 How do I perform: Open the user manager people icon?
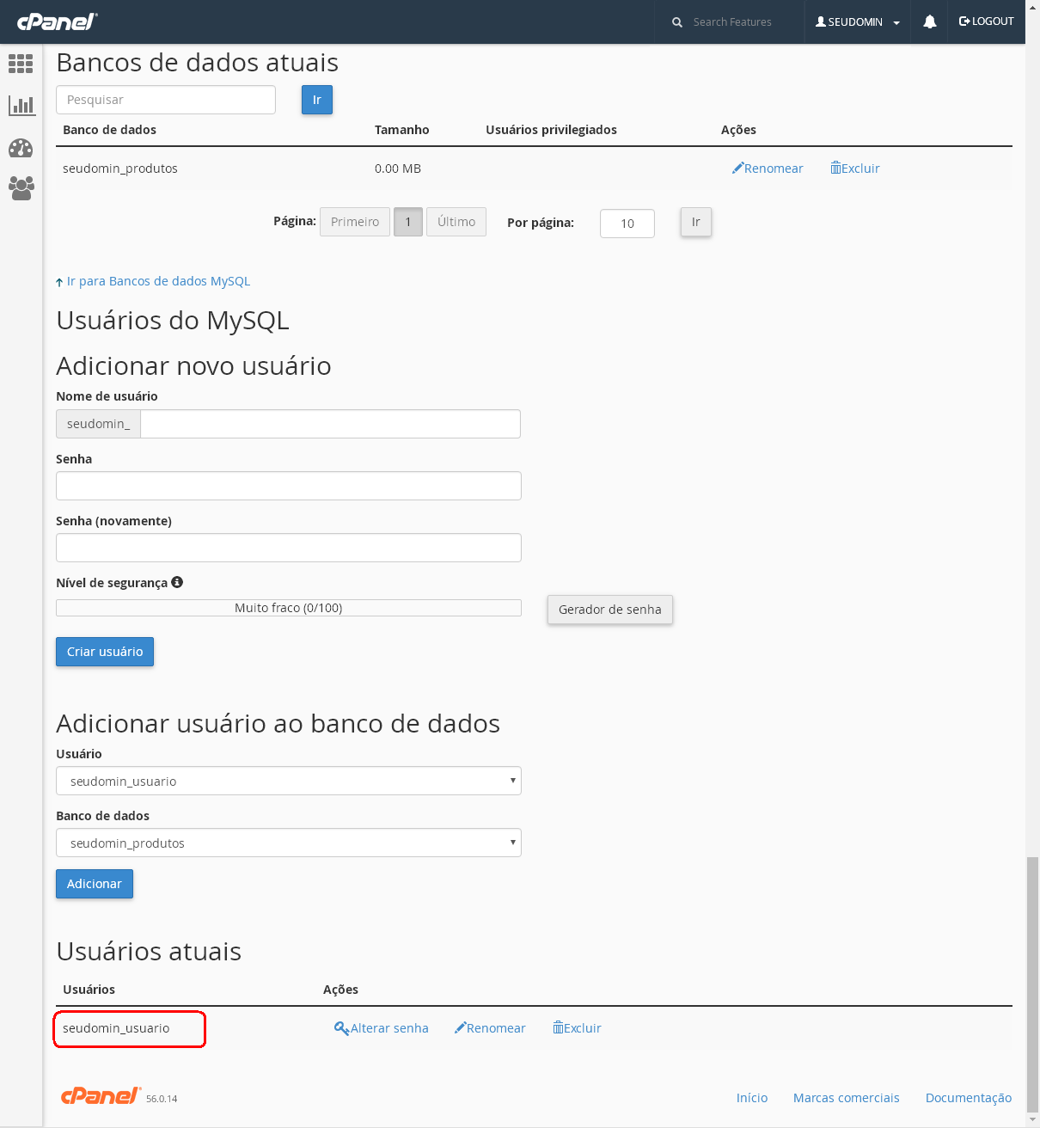click(x=21, y=188)
